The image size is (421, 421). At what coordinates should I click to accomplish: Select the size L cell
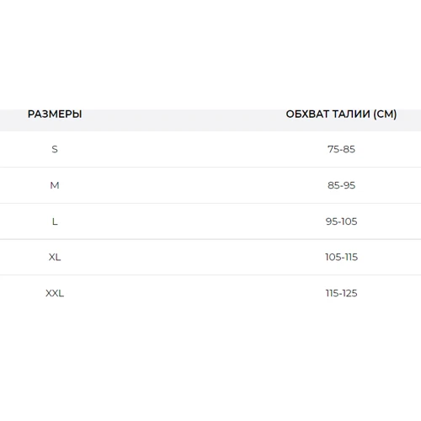[x=55, y=221]
